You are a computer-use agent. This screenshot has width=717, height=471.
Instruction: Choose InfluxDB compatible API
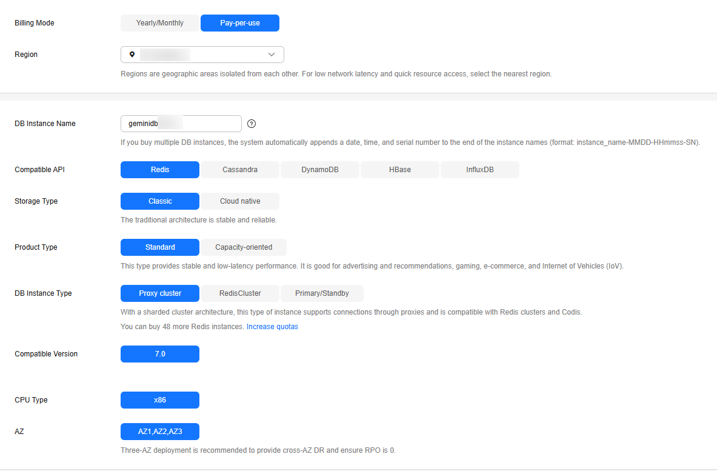[x=480, y=170]
